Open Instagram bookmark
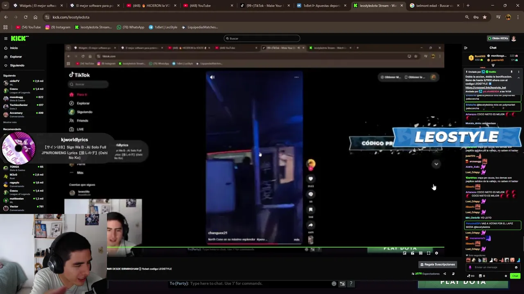 point(58,27)
